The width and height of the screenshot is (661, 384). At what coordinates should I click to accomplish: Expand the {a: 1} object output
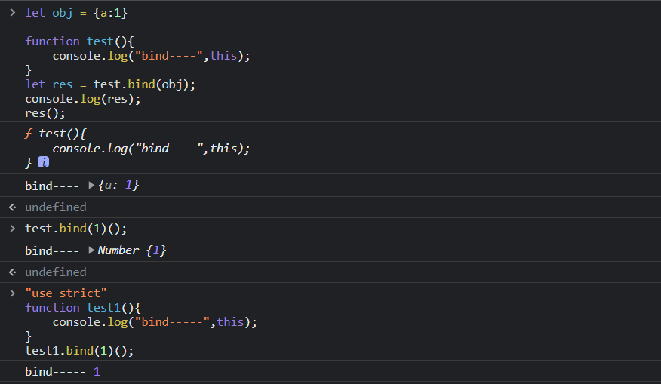pos(91,185)
